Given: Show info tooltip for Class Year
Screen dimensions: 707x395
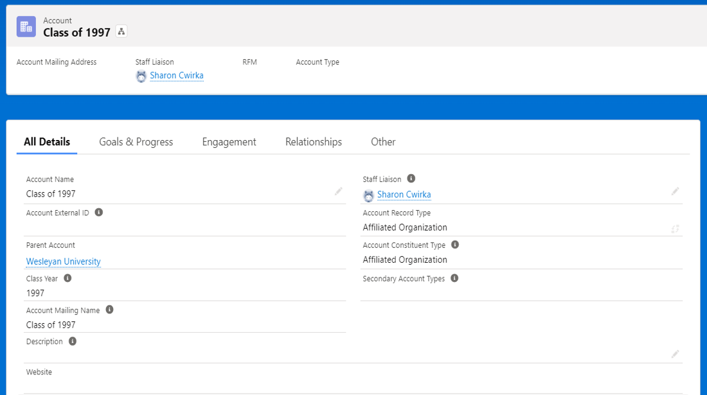Looking at the screenshot, I should (x=67, y=278).
